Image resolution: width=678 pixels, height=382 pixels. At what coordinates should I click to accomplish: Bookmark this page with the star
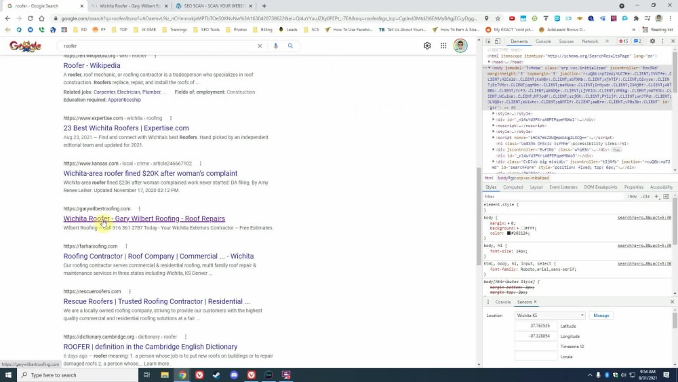(498, 18)
